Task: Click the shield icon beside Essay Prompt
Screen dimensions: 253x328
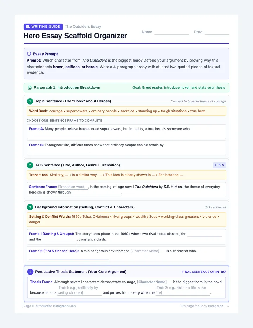Action: tap(29, 54)
